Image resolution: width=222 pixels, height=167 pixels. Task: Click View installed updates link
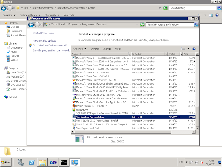[45, 40]
